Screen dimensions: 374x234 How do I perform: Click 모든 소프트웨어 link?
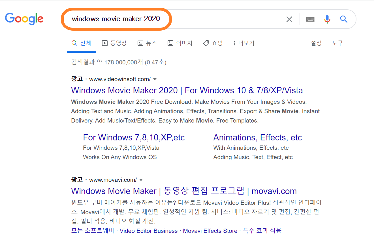point(93,231)
